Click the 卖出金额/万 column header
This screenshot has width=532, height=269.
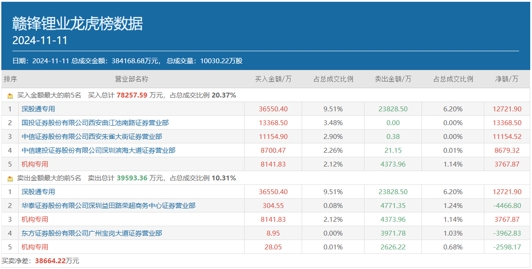point(393,79)
